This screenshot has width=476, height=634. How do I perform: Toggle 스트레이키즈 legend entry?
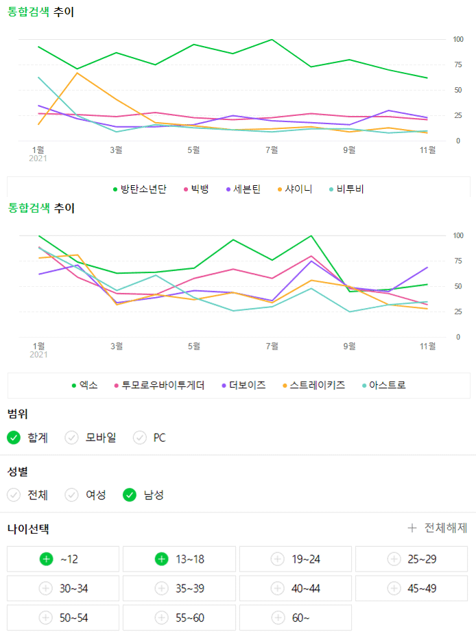pos(313,386)
